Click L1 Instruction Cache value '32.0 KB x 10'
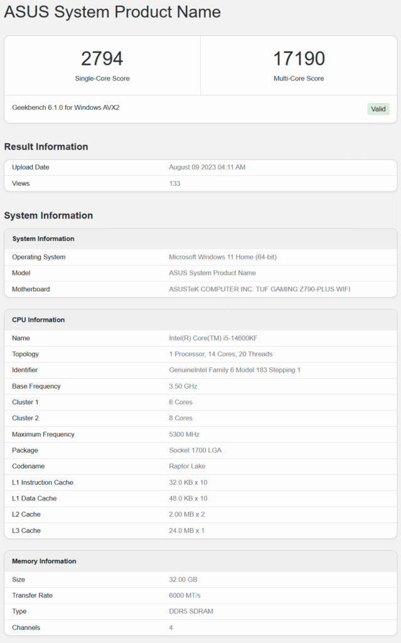 click(x=188, y=483)
